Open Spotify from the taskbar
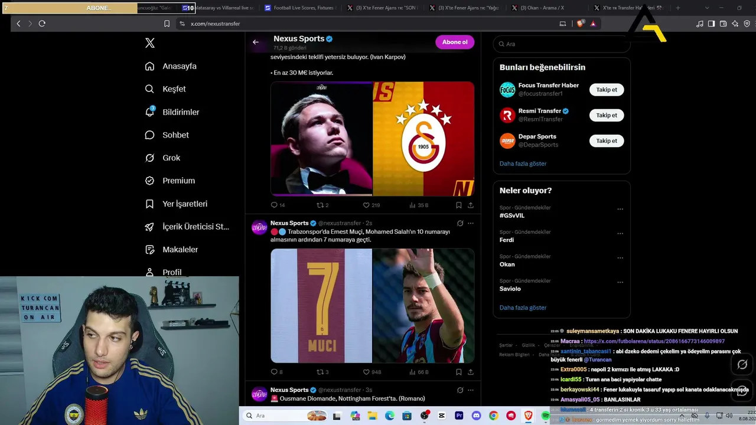 (x=545, y=416)
